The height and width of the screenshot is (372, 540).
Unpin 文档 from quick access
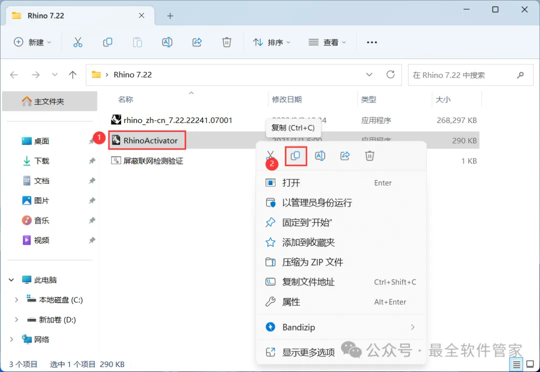coord(92,181)
